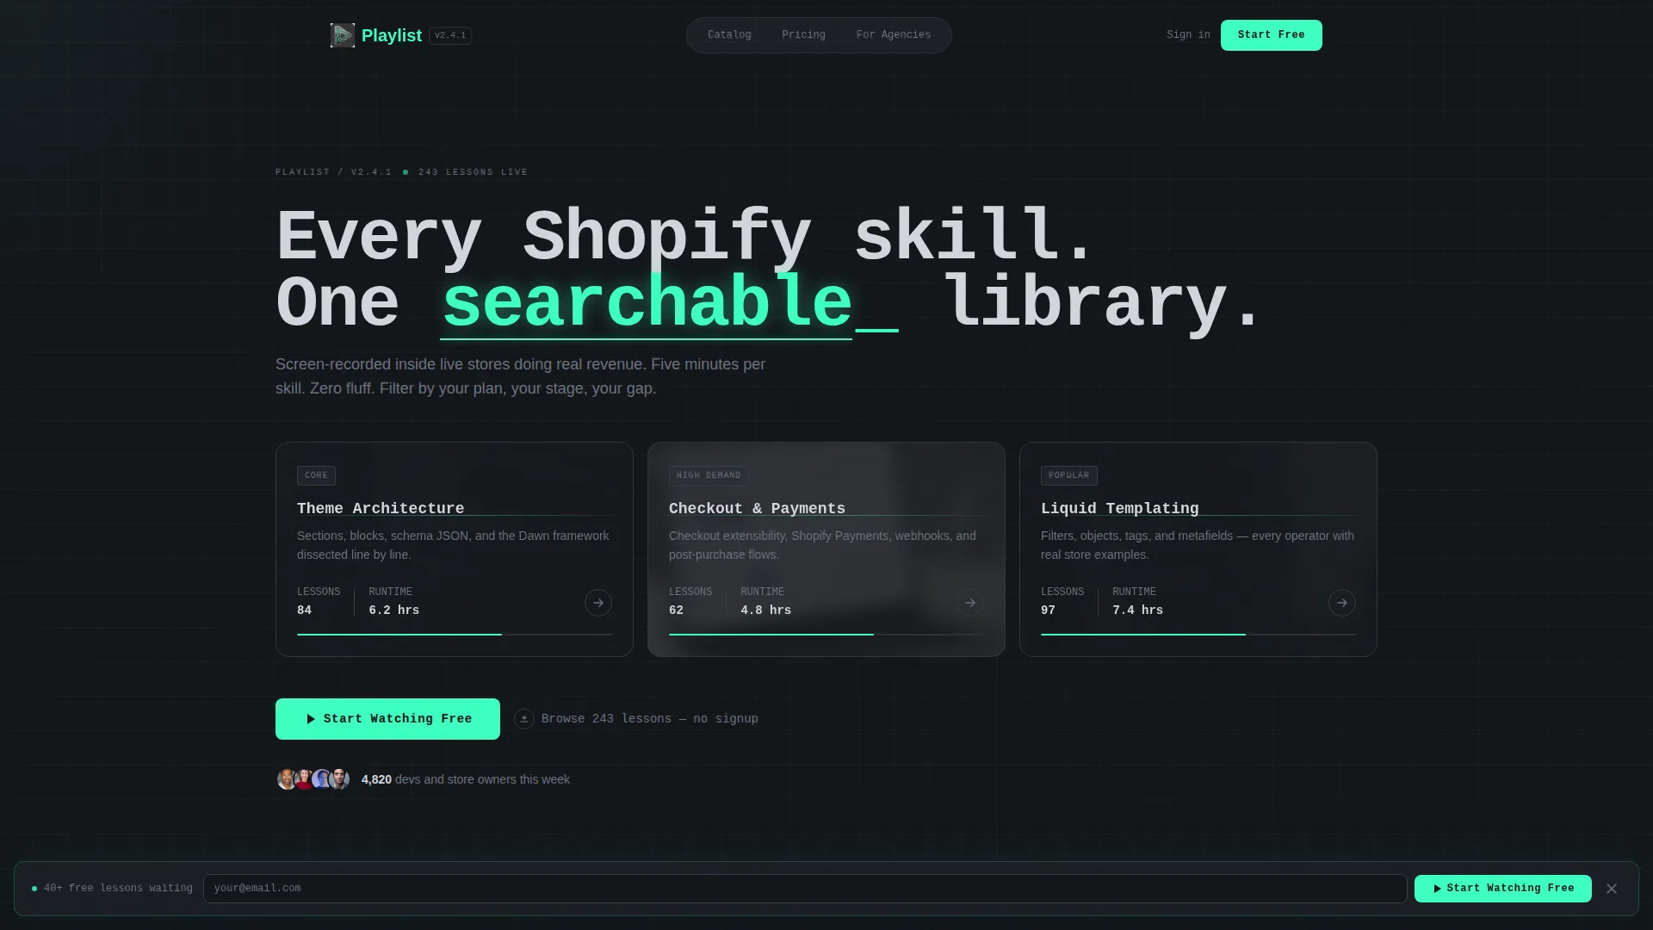Image resolution: width=1653 pixels, height=930 pixels.
Task: Click the HIGH DEMAND tag badge
Action: coord(709,475)
